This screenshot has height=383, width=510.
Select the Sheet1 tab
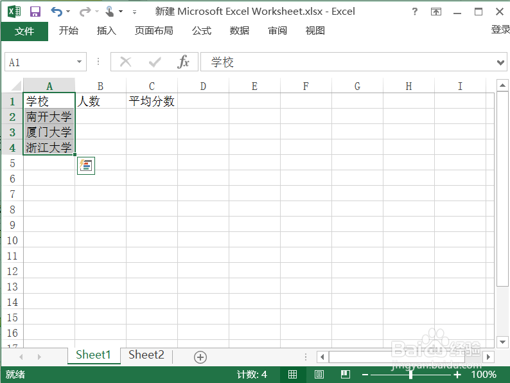tap(93, 355)
